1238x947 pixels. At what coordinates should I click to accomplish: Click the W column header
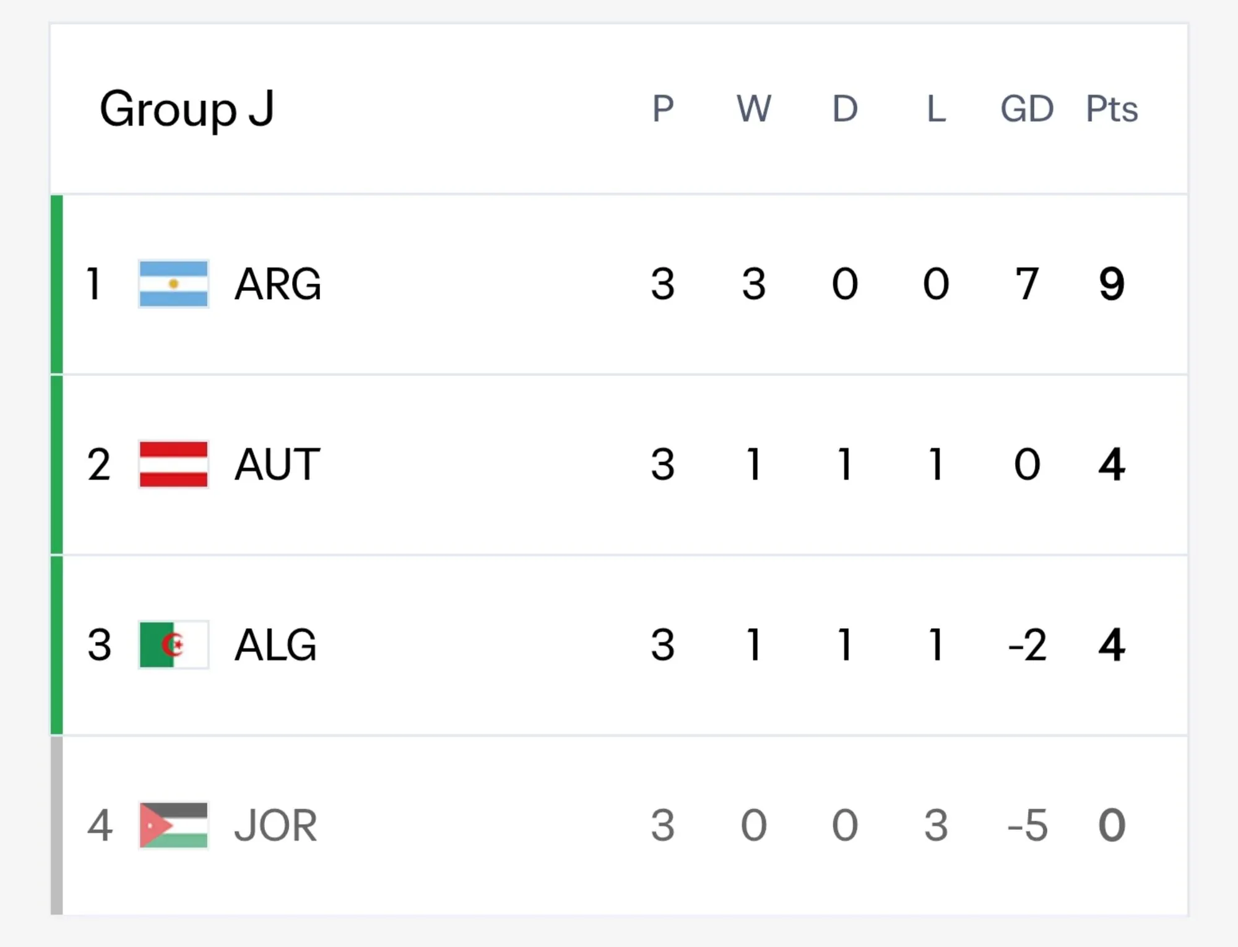point(754,109)
